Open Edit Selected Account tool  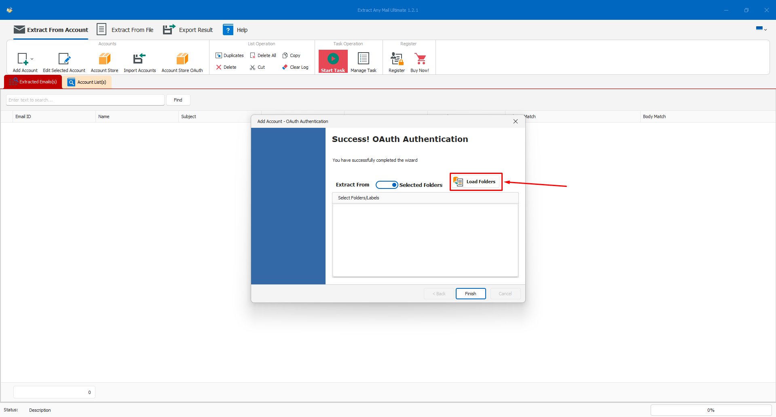tap(64, 59)
